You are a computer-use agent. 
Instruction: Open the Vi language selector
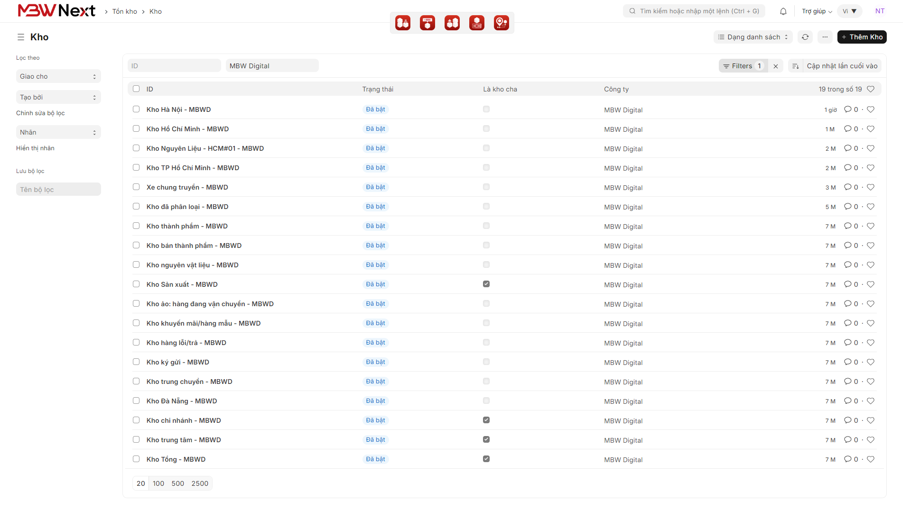click(x=850, y=11)
